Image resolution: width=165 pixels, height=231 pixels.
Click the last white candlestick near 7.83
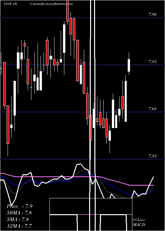tap(129, 65)
